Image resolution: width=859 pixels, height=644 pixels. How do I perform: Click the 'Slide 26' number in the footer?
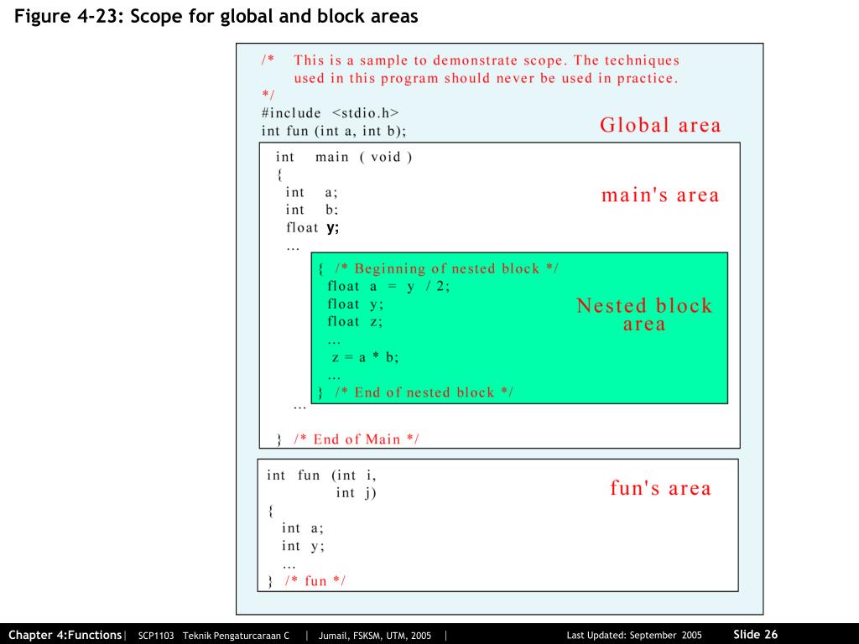[756, 634]
